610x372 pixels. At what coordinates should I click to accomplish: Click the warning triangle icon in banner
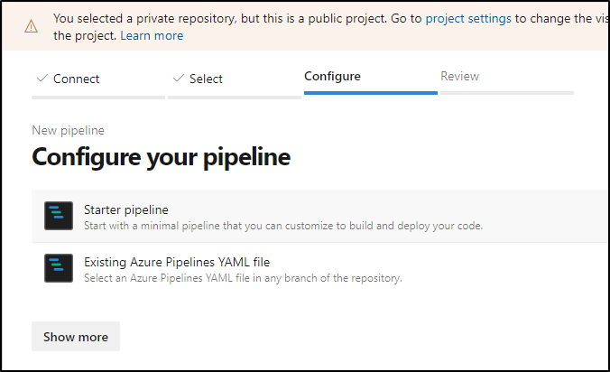[x=31, y=26]
